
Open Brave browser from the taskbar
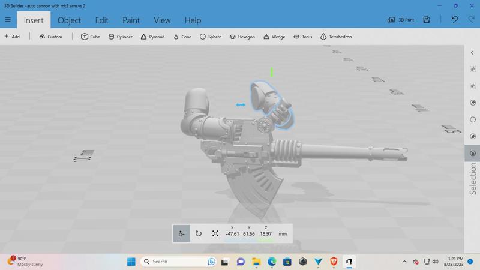click(334, 262)
